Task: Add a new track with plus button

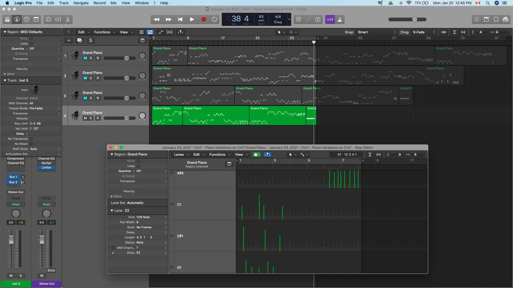Action: [69, 41]
